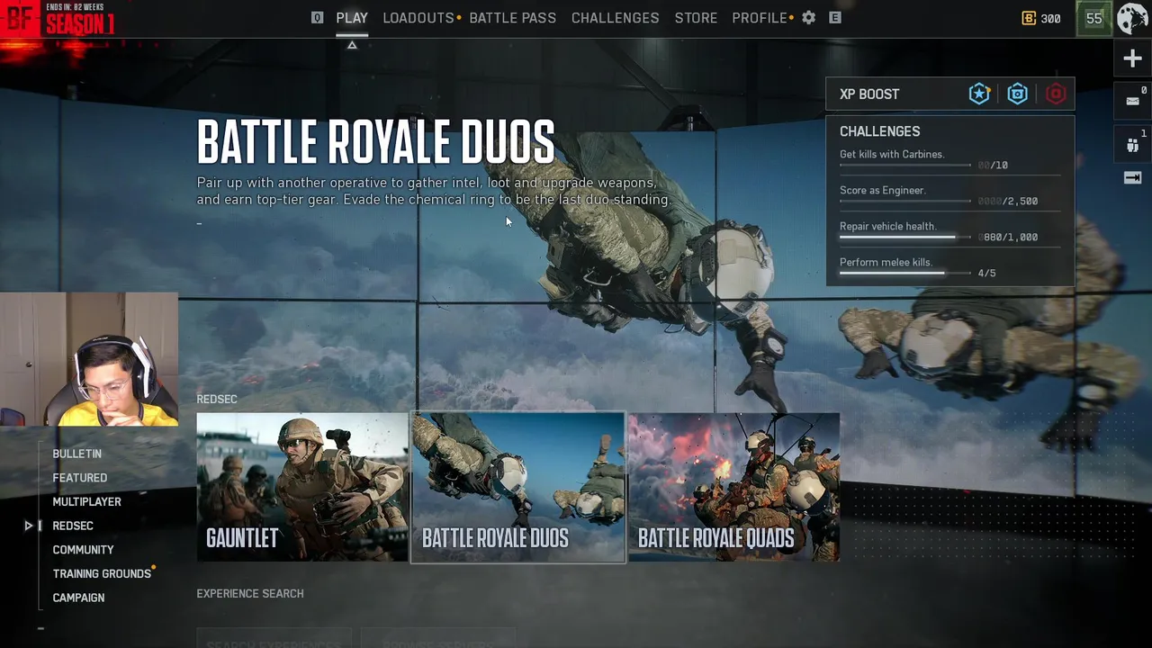The width and height of the screenshot is (1152, 648).
Task: Click the REDSEC heading above mode cards
Action: (x=217, y=400)
